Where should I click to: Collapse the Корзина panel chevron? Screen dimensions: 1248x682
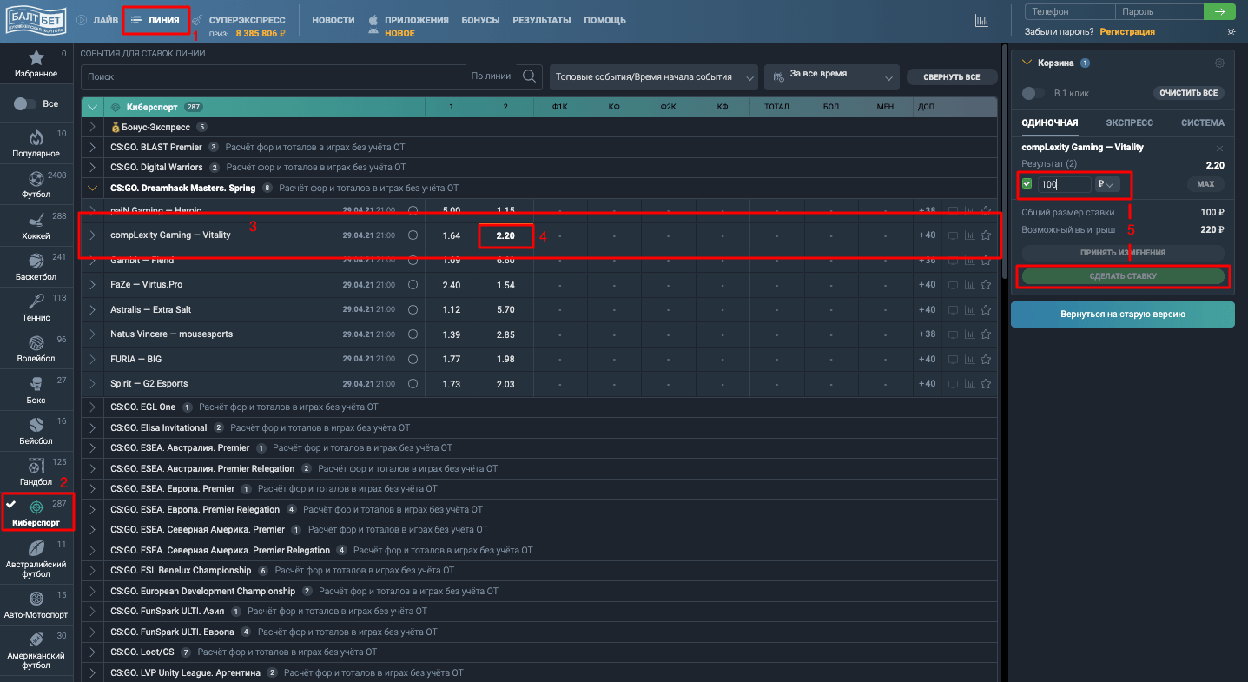pos(1027,63)
